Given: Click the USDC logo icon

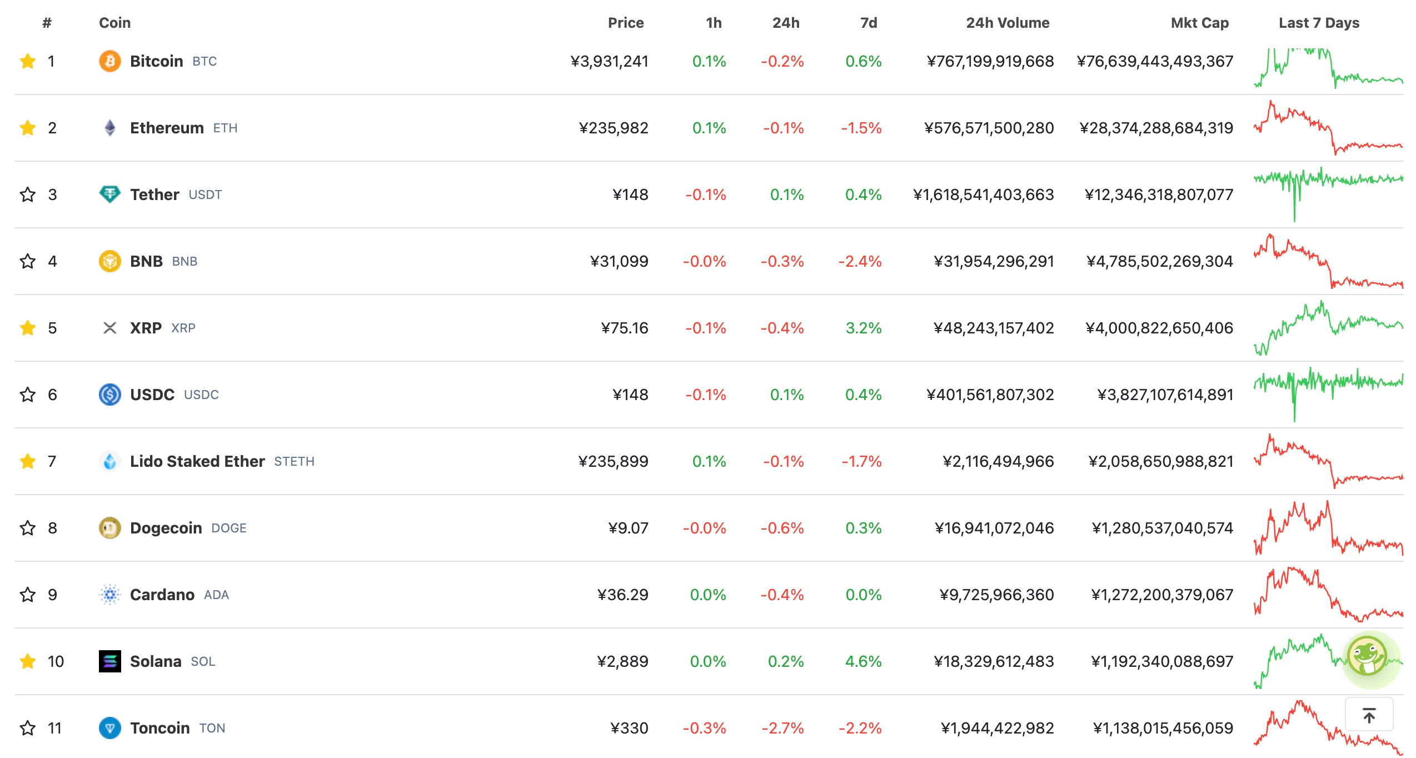Looking at the screenshot, I should (110, 395).
